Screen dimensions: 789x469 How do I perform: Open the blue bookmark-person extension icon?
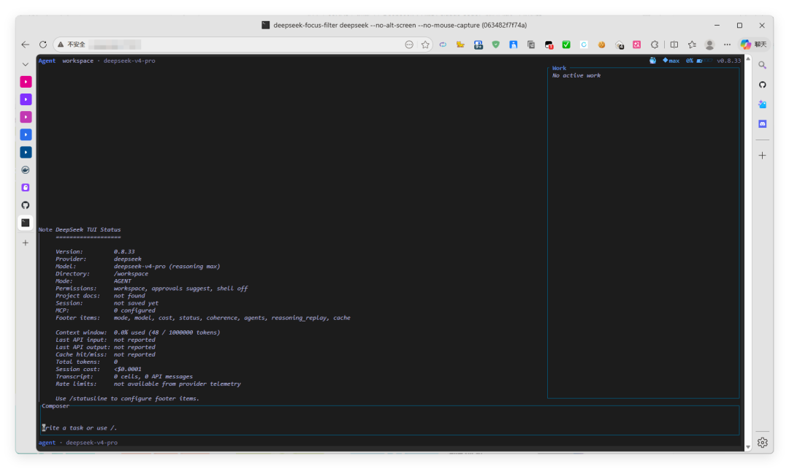point(514,45)
